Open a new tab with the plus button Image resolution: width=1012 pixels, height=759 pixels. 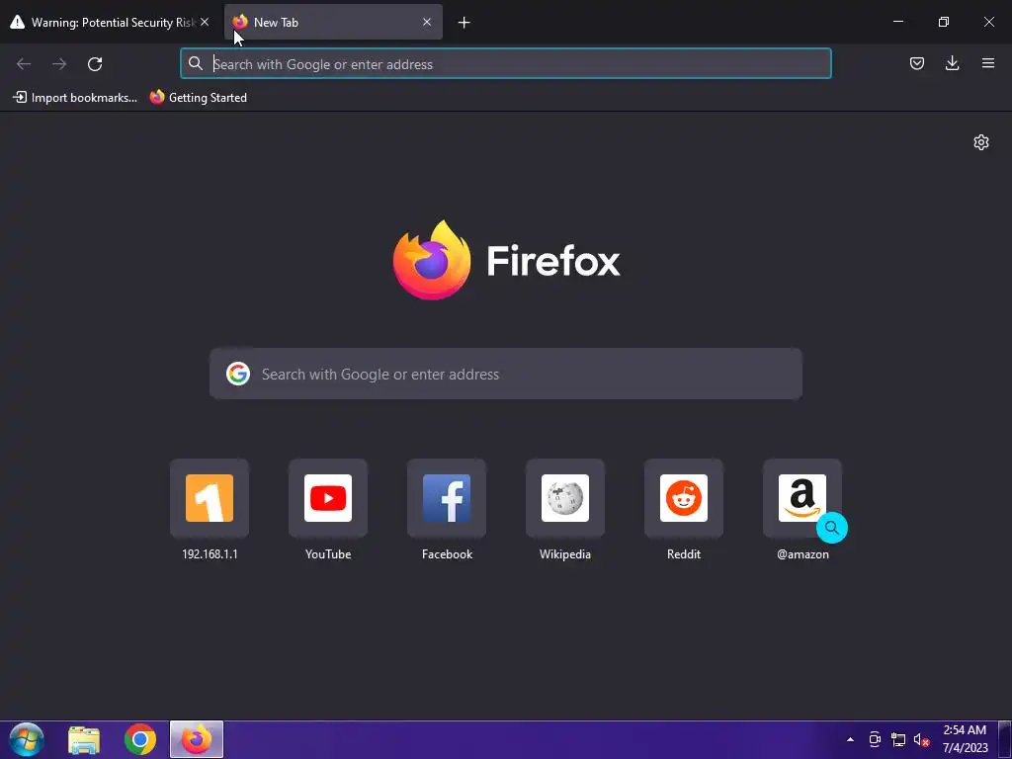tap(464, 23)
